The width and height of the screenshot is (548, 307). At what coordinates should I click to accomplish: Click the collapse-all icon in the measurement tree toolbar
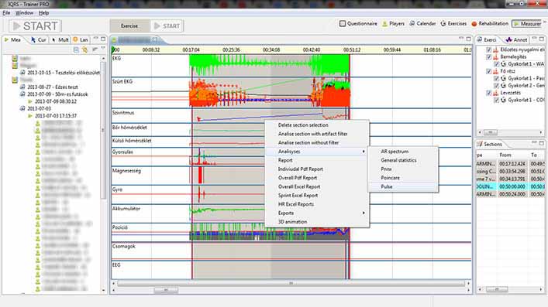[76, 50]
